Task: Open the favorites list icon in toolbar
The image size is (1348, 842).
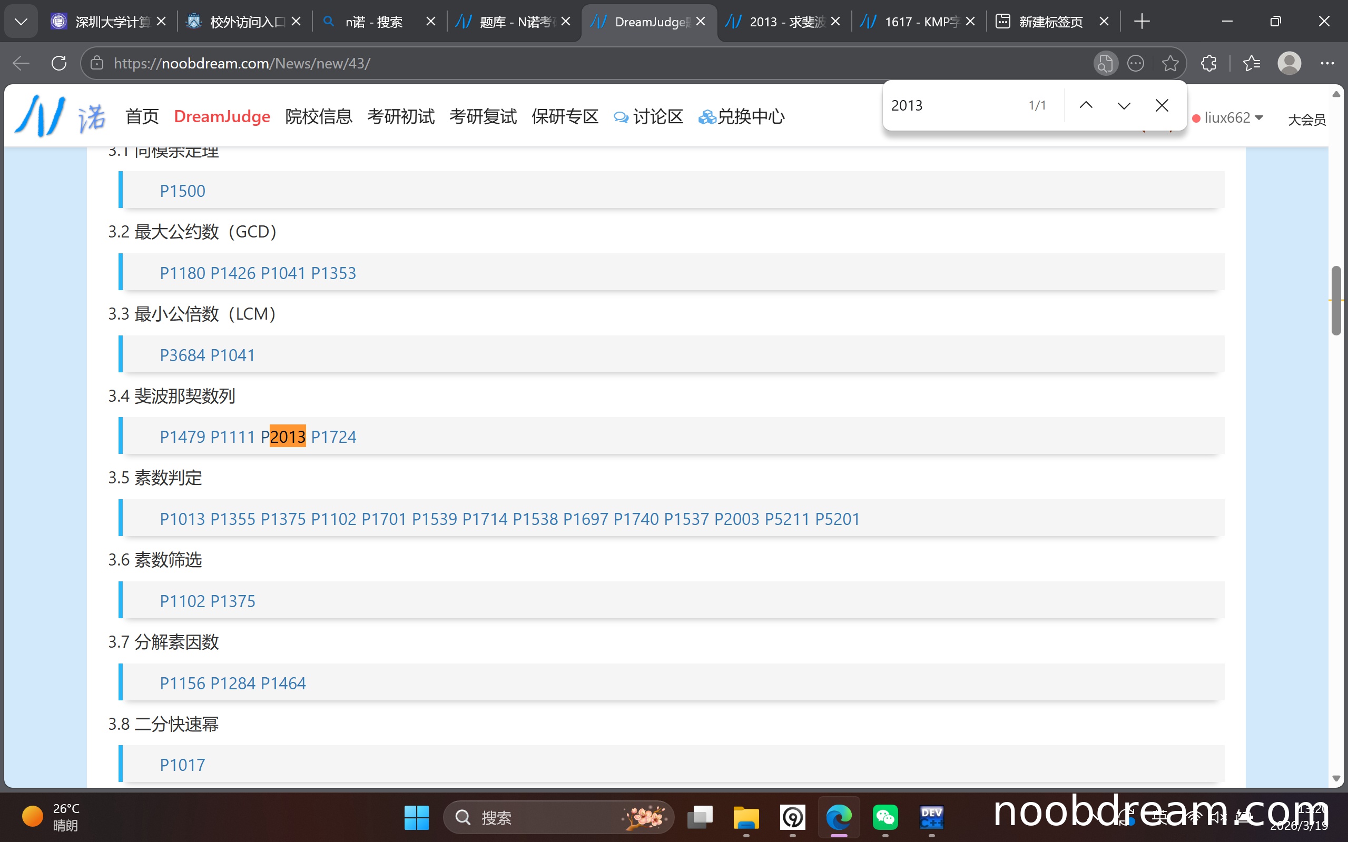Action: [x=1251, y=63]
